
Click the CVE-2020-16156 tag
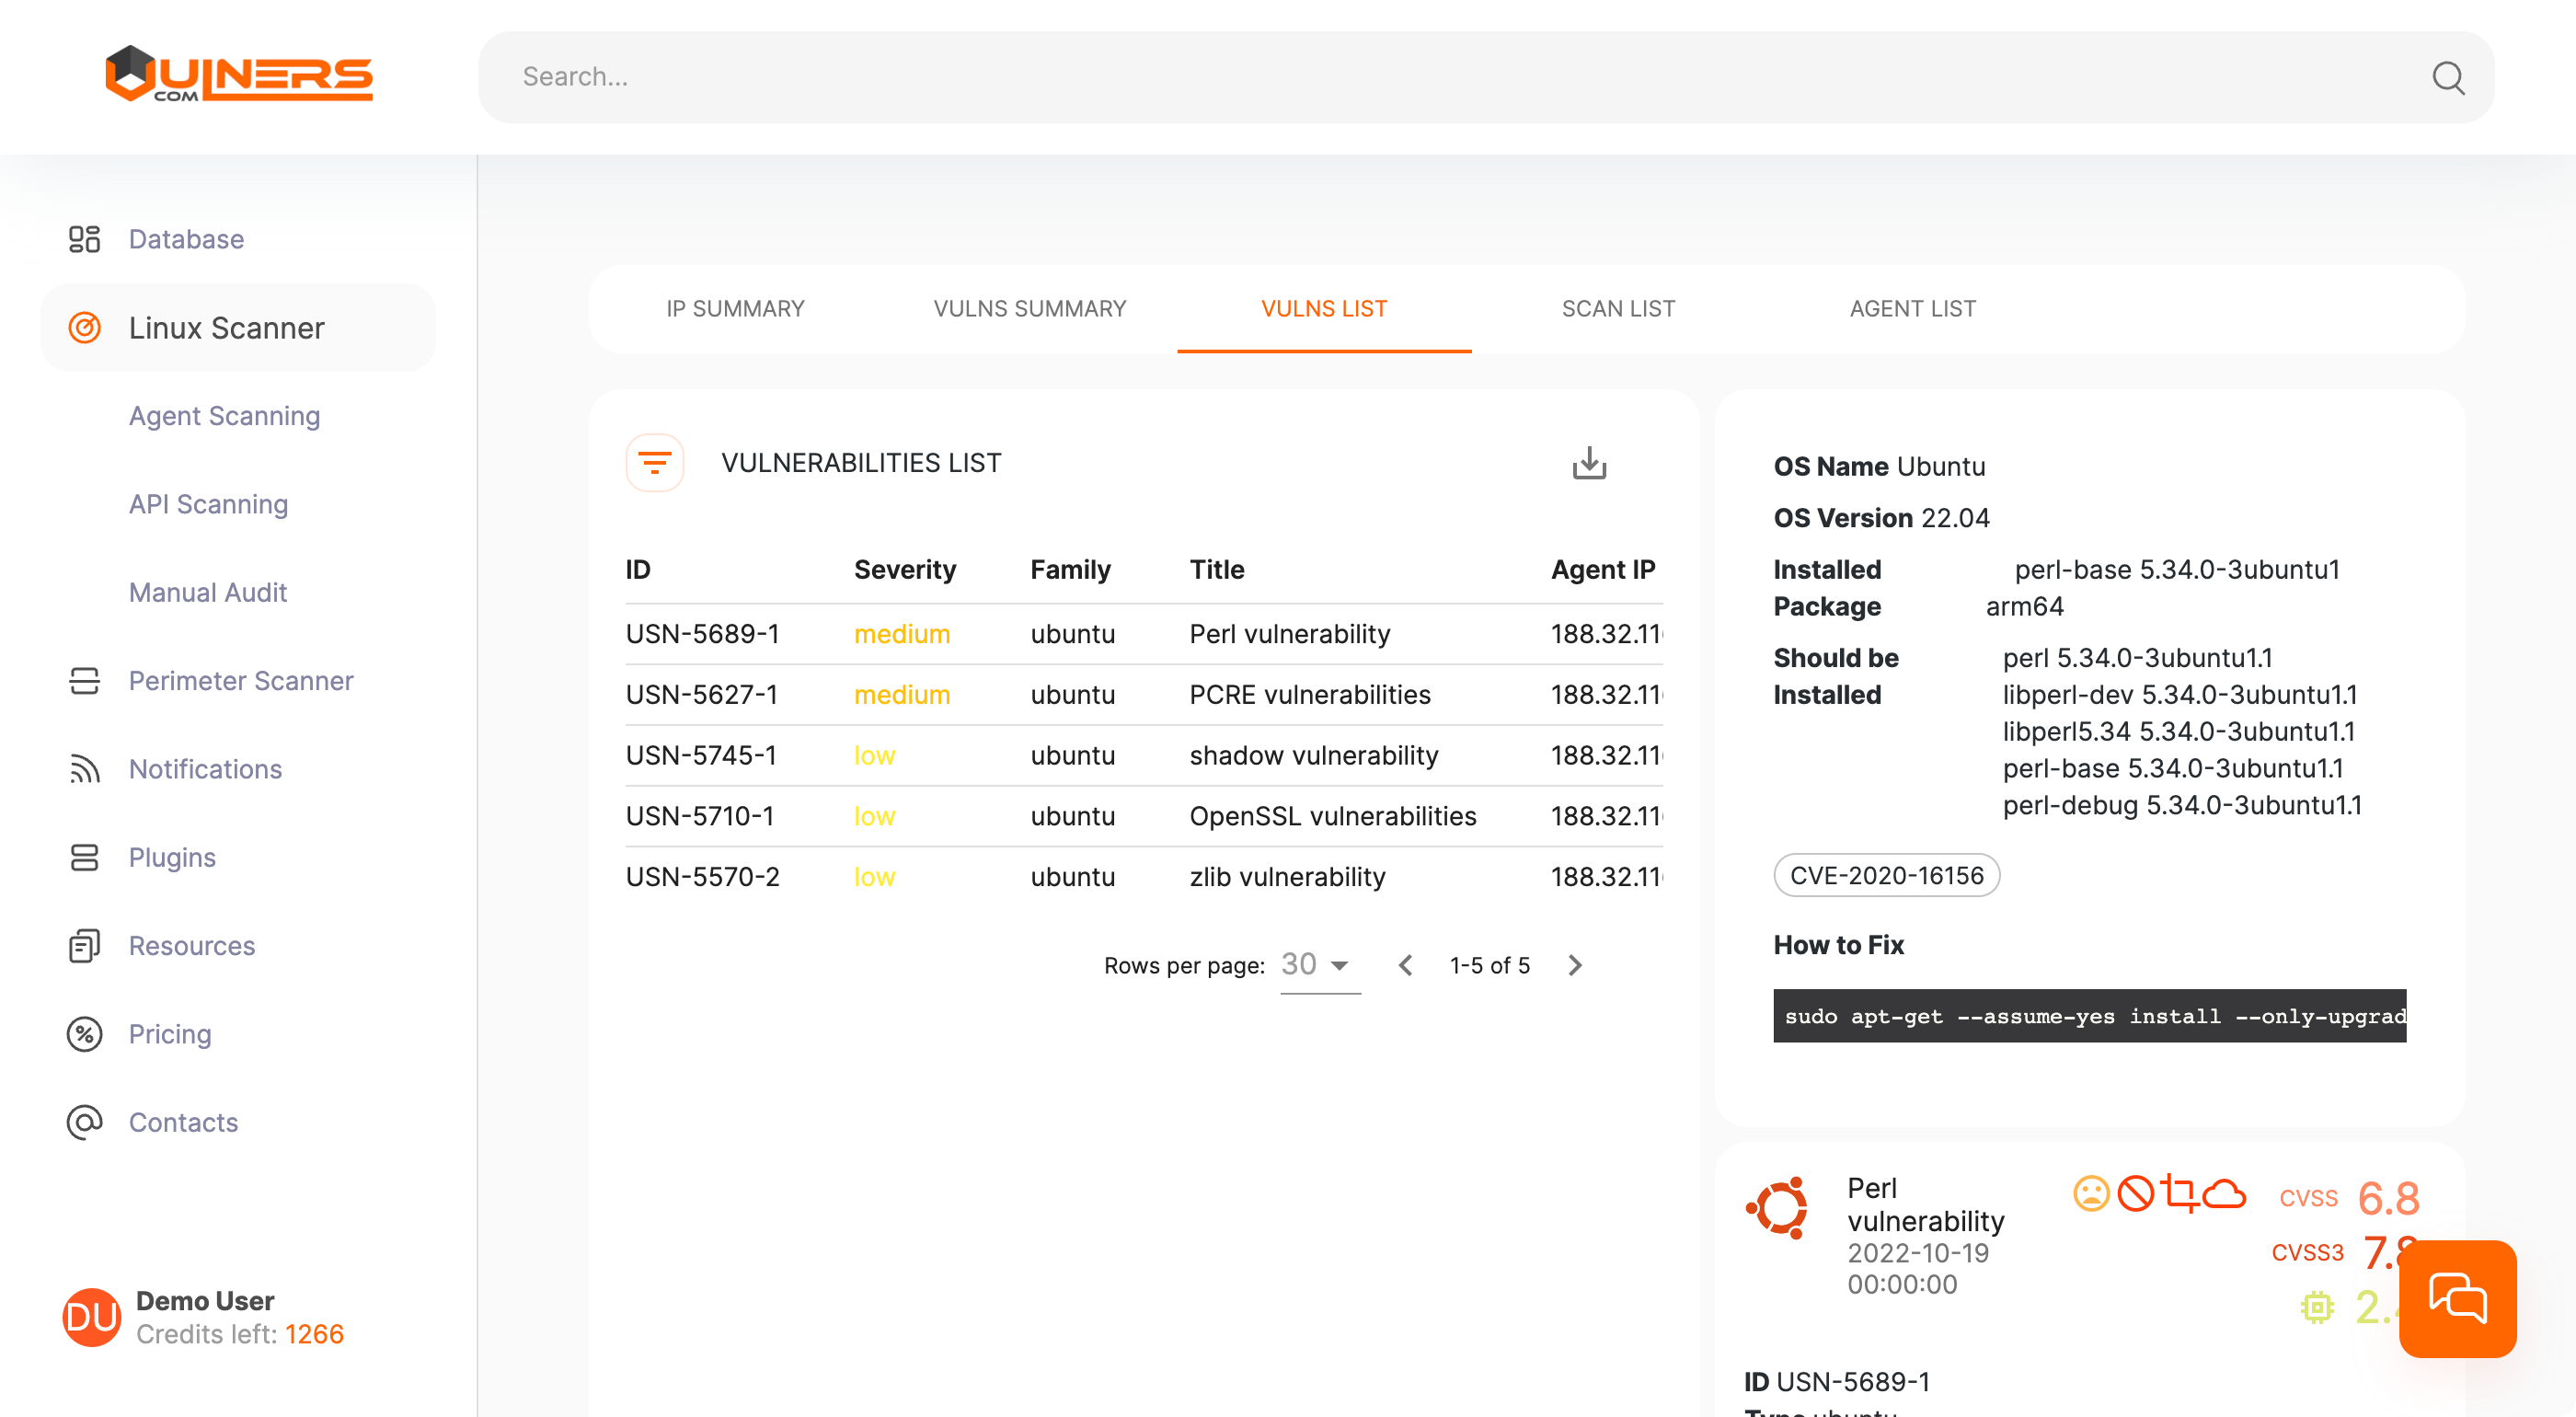pos(1885,875)
